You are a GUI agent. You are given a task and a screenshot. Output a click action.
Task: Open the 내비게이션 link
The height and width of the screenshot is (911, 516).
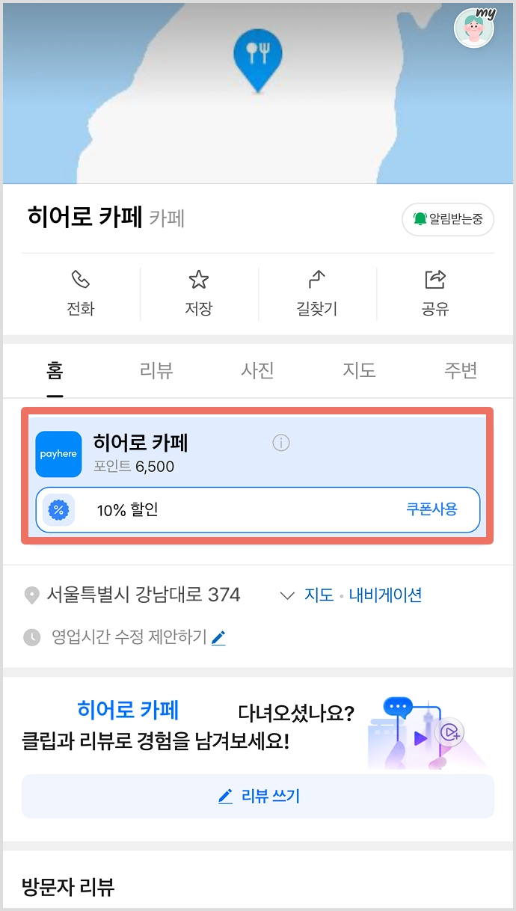[x=386, y=595]
